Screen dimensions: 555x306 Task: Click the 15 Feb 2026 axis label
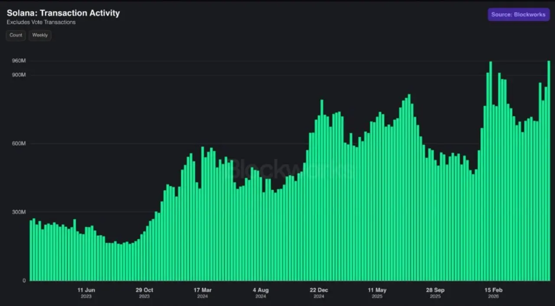tap(493, 293)
